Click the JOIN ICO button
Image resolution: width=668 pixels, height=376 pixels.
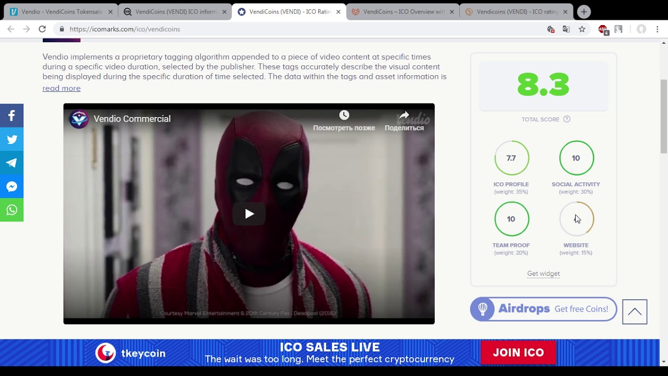[518, 352]
